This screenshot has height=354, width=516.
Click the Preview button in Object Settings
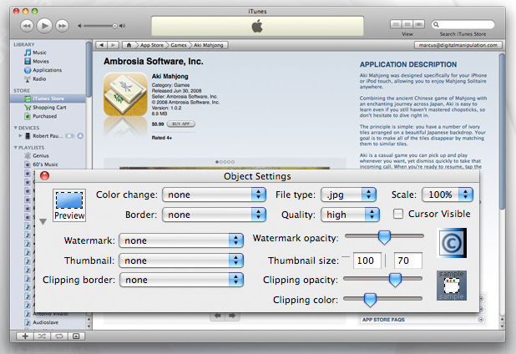[x=69, y=205]
